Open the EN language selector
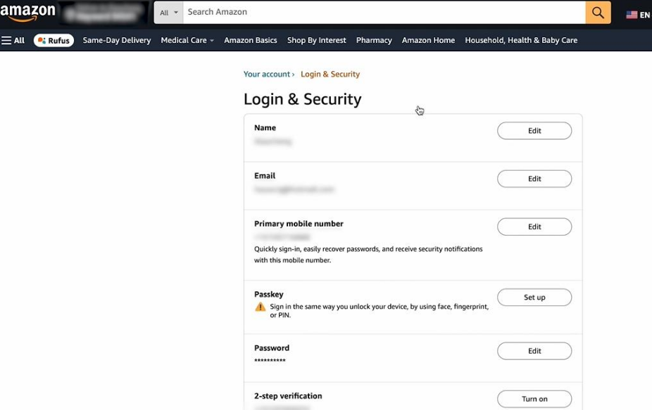 [644, 15]
